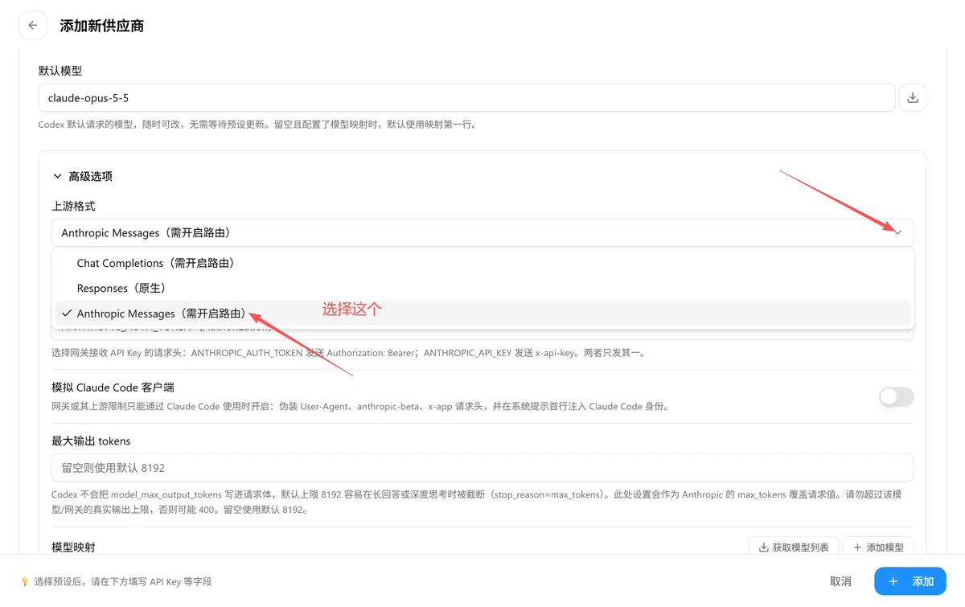Go back with the arrow button beside 添加新供应商
Screen dimensions: 965x607
[33, 26]
